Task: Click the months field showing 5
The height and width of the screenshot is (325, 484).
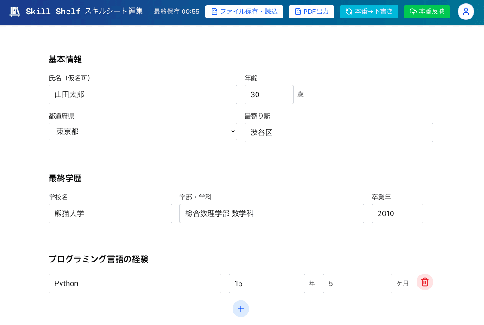Action: [x=357, y=283]
